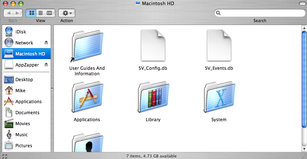The width and height of the screenshot is (307, 159).
Task: Click the Macintosh HD title bar proxy icon
Action: coord(138,3)
